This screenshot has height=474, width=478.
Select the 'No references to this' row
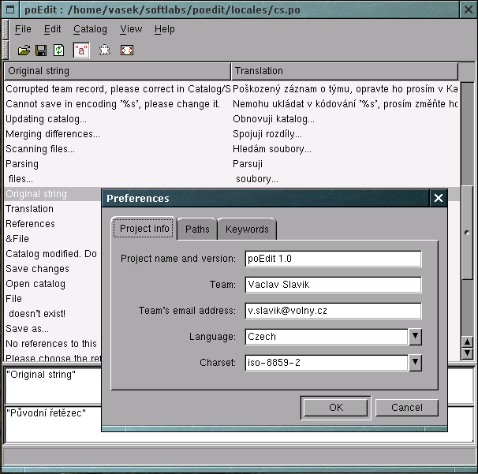tap(53, 344)
